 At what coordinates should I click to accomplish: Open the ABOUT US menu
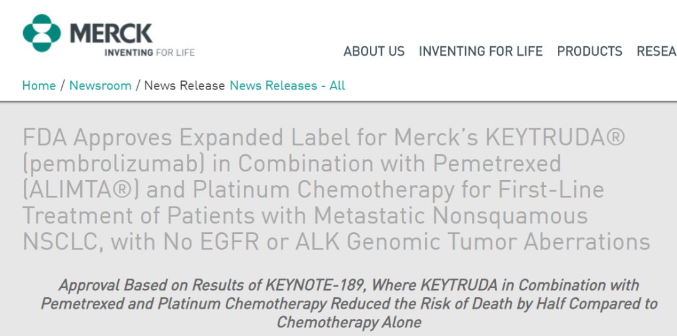pyautogui.click(x=374, y=51)
